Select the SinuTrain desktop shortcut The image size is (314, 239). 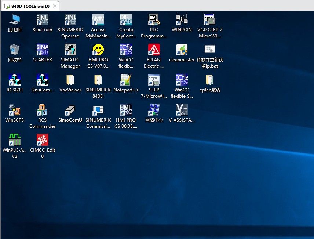43,20
